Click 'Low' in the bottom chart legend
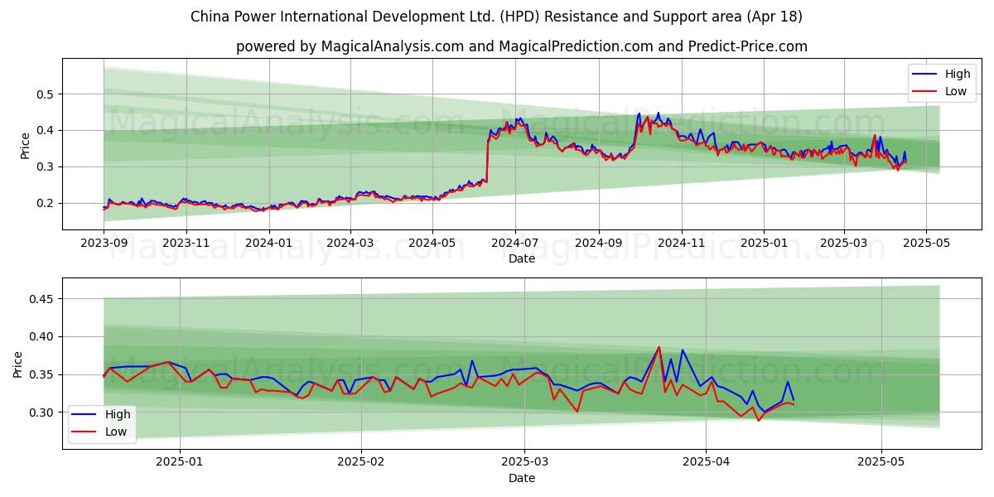The image size is (994, 497). (116, 432)
